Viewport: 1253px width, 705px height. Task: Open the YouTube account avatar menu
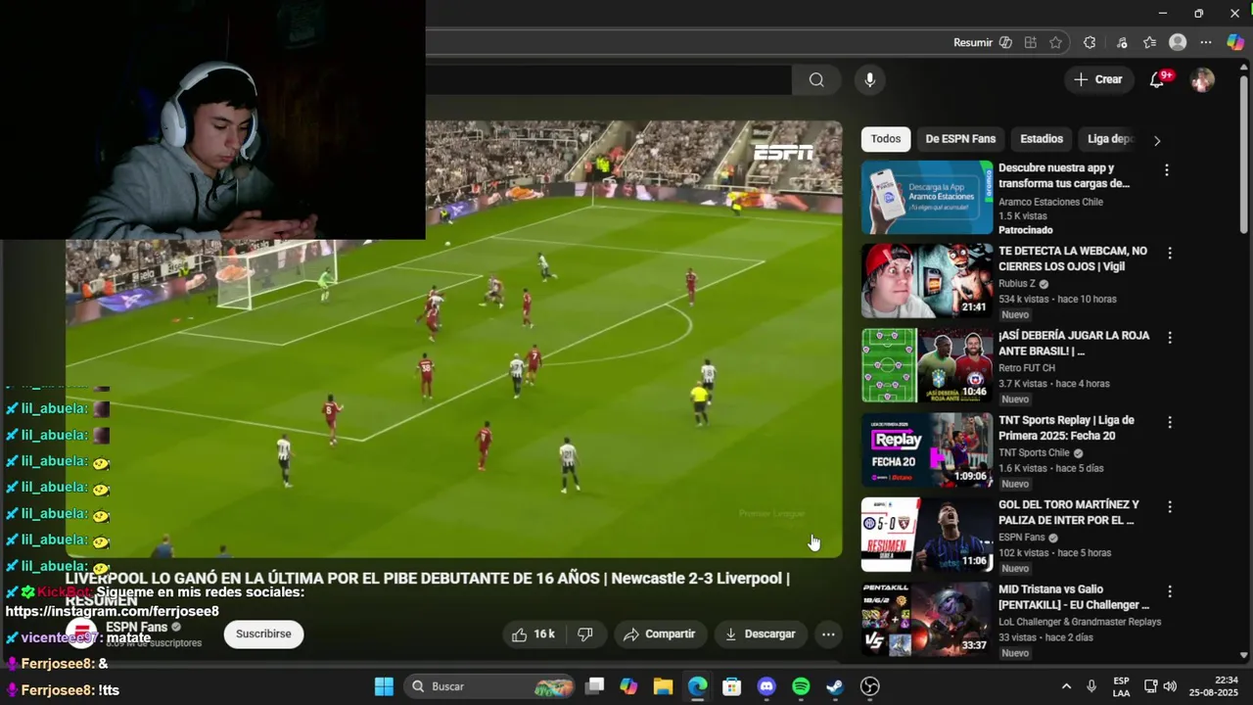pyautogui.click(x=1202, y=80)
